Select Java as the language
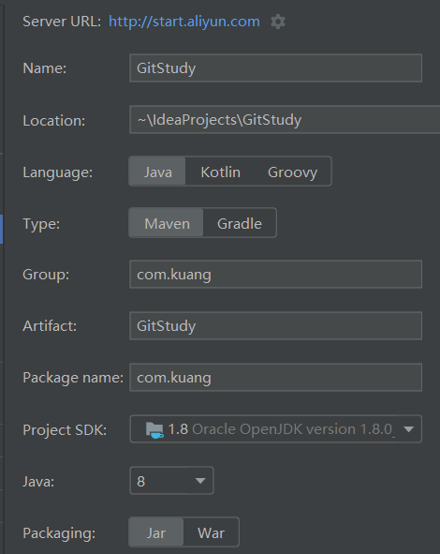The height and width of the screenshot is (554, 440). pyautogui.click(x=157, y=172)
